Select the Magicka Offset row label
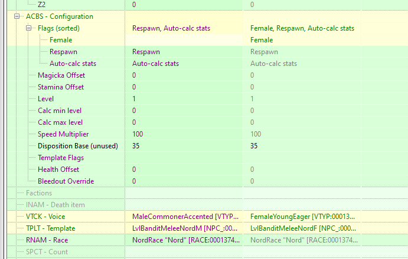 point(61,75)
